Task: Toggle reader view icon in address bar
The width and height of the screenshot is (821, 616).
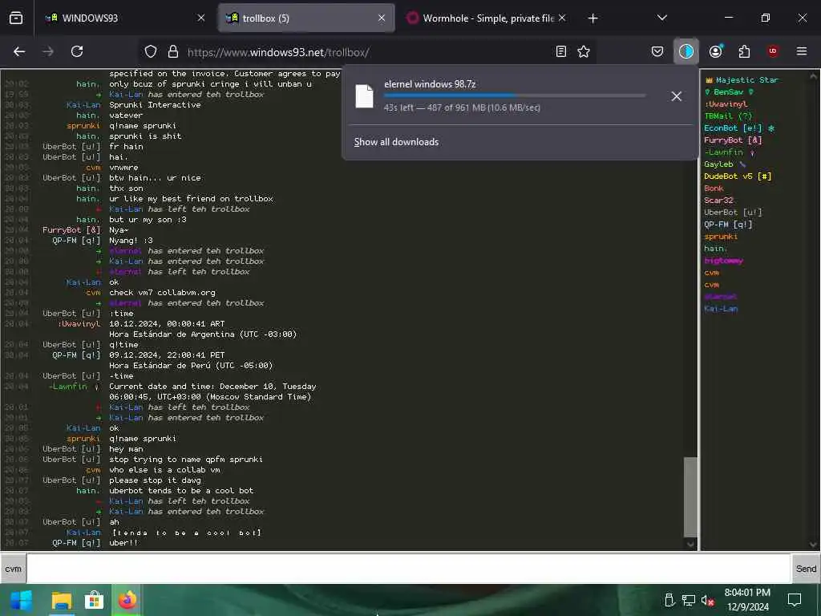Action: (x=560, y=51)
